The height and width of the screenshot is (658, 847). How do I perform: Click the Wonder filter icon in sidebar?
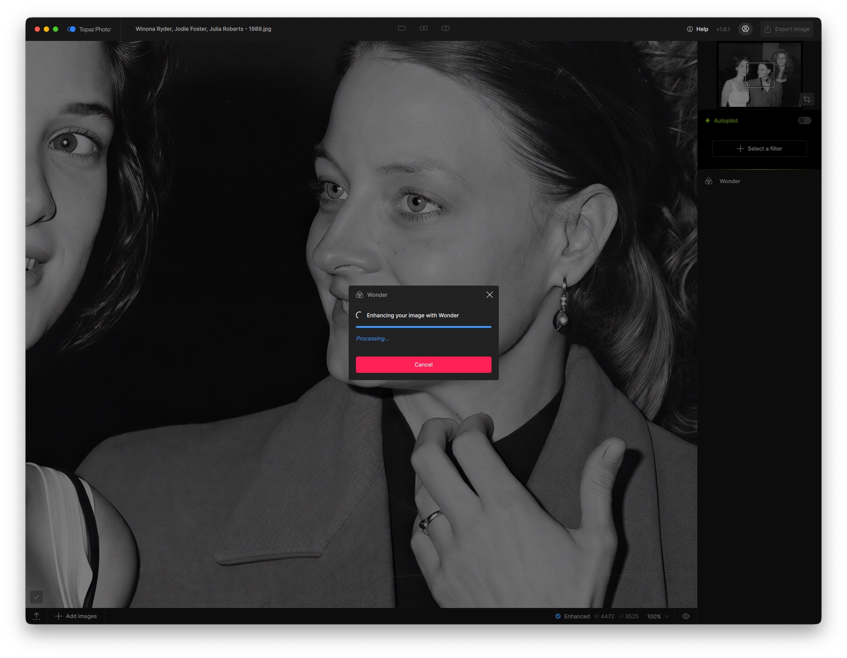pyautogui.click(x=709, y=181)
